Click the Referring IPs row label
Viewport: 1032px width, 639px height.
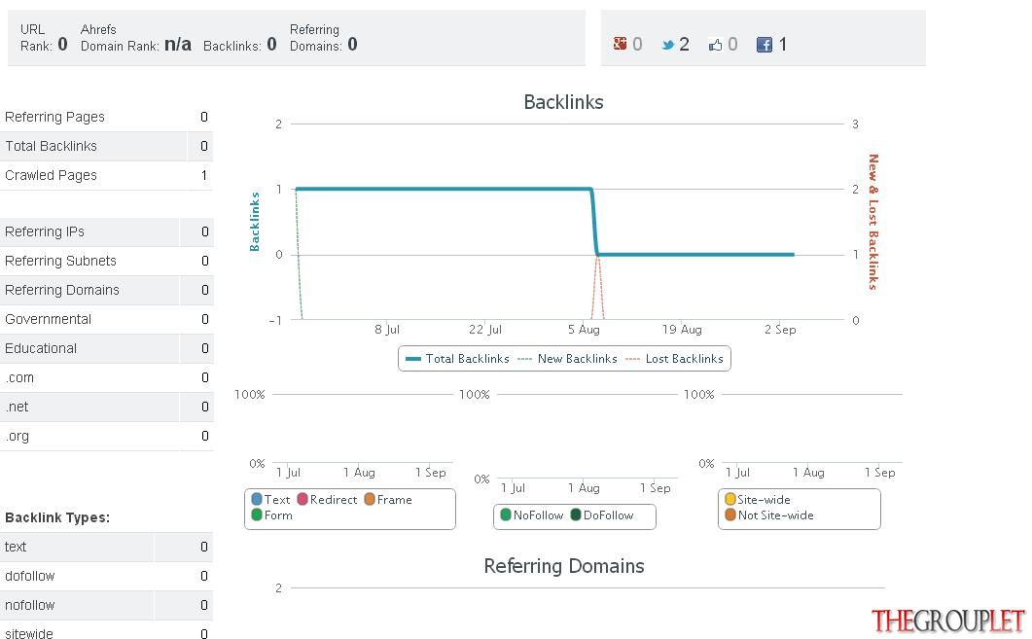click(45, 231)
